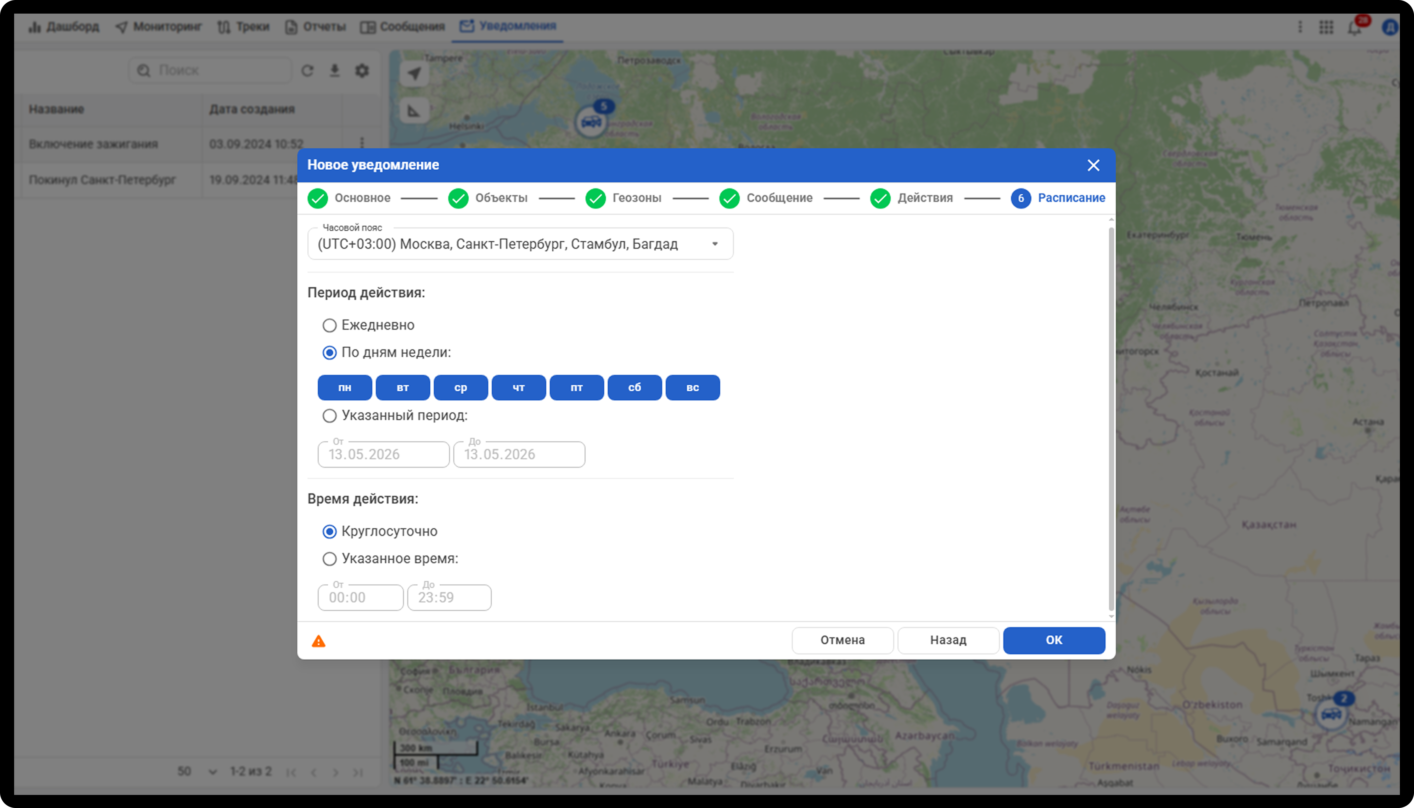
Task: Click the search magnifier icon
Action: click(144, 71)
